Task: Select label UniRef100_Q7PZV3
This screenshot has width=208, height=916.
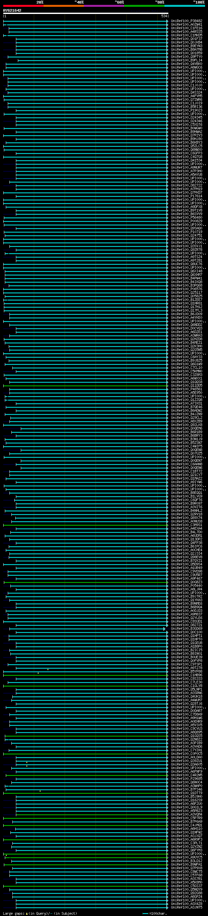Action: [187, 135]
